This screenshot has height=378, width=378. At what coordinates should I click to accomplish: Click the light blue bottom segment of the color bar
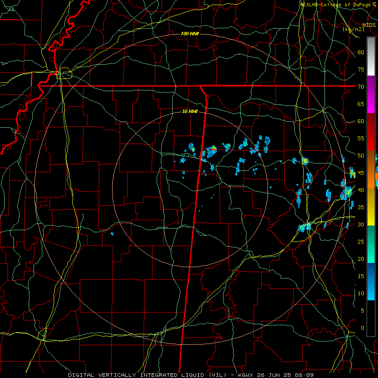coord(371,281)
